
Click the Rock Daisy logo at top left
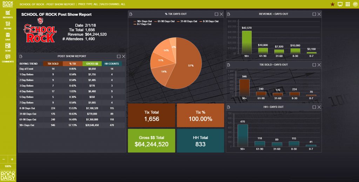(x=8, y=4)
